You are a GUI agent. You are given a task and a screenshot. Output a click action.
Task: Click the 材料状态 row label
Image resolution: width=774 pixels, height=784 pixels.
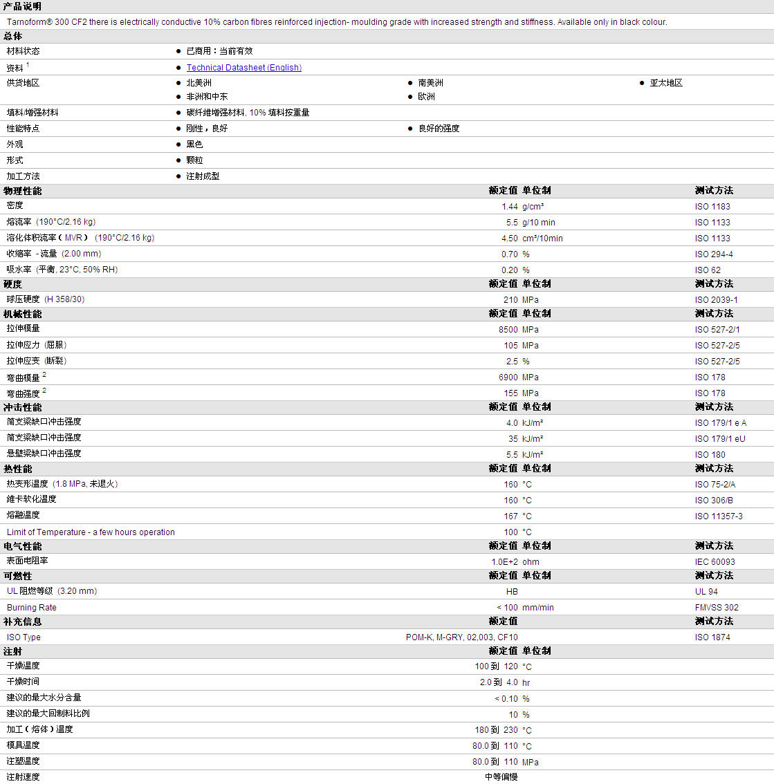[23, 51]
